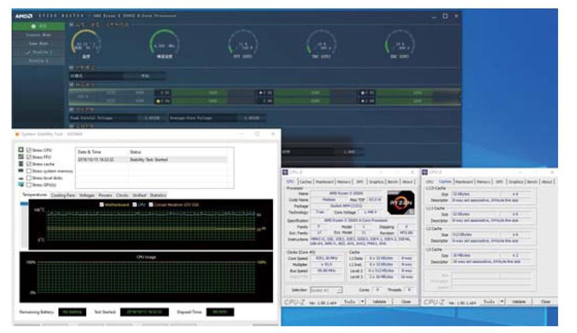Image resolution: width=577 pixels, height=333 pixels.
Task: Click the processor icon beside Stress CPU
Action: point(21,150)
